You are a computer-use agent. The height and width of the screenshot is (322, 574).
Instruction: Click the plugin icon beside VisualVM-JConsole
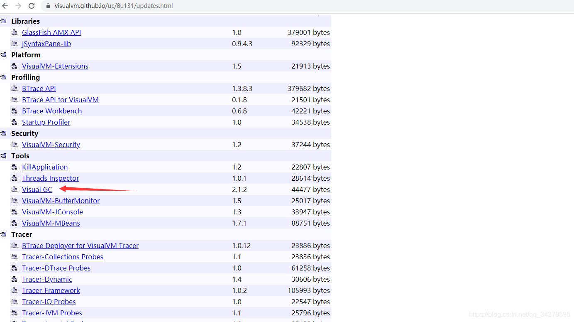15,212
